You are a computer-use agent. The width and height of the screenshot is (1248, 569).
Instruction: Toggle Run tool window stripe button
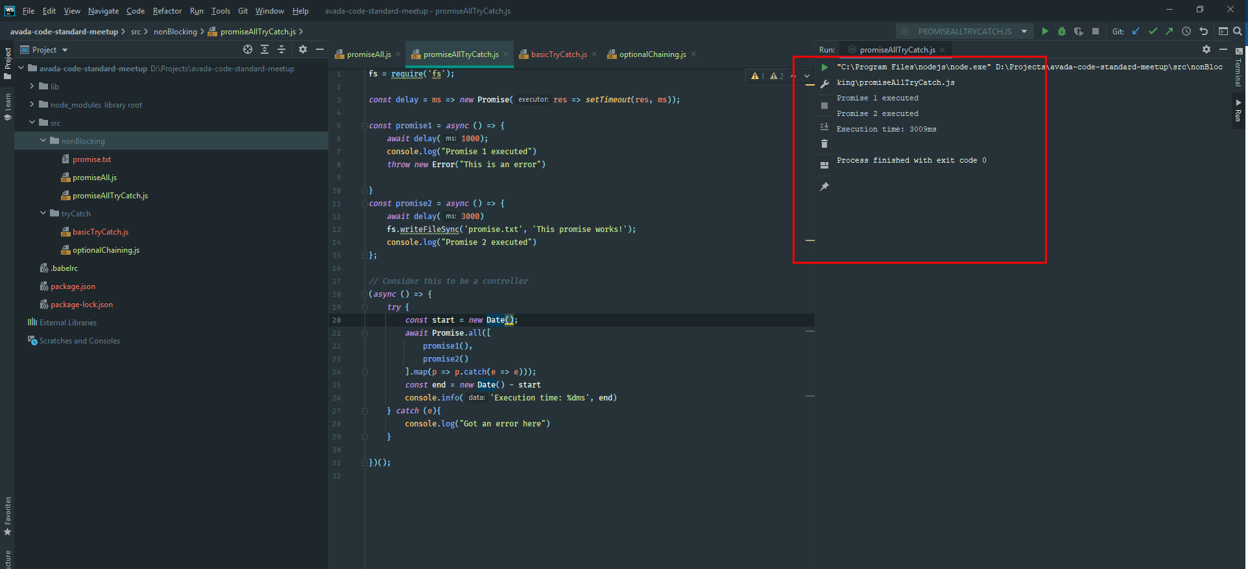click(x=1238, y=110)
